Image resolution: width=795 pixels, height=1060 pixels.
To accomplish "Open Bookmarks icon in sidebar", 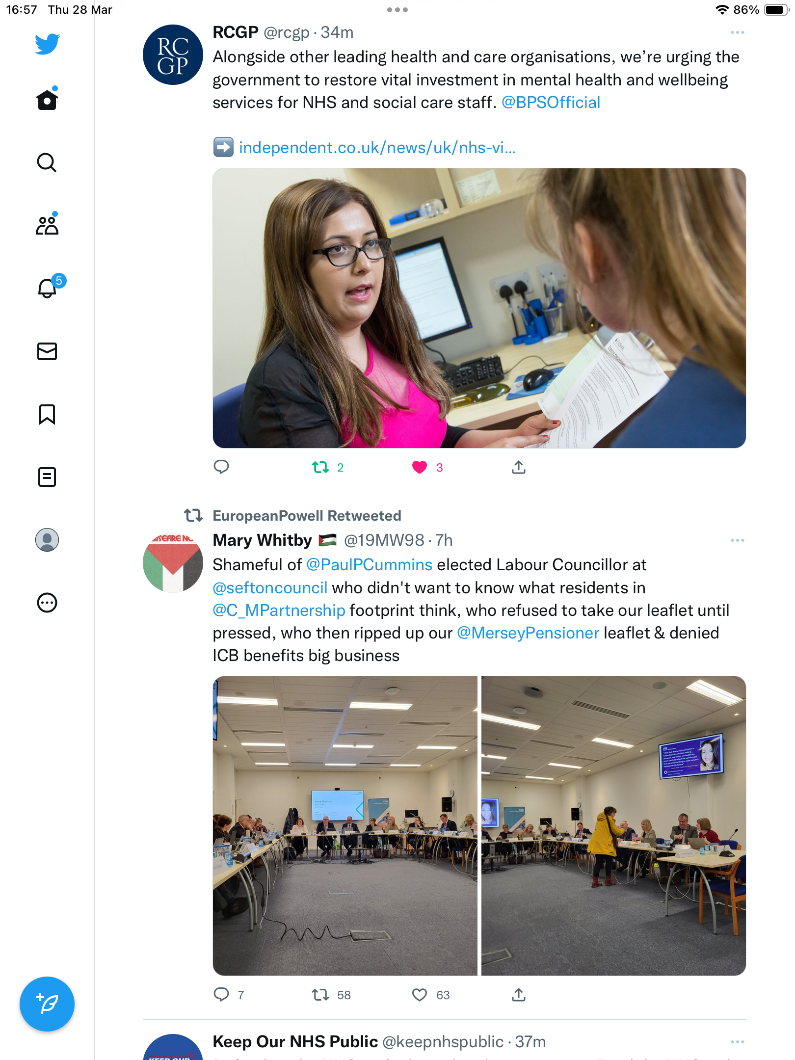I will click(47, 414).
